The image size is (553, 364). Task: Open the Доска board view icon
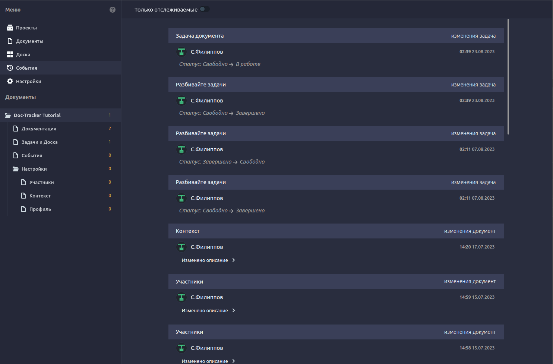coord(10,54)
